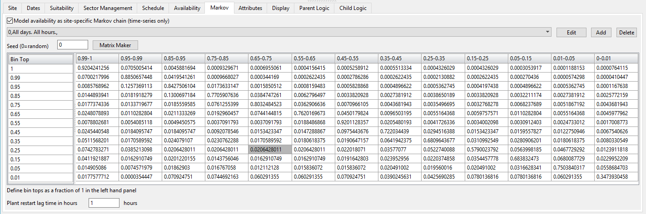Image resolution: width=646 pixels, height=214 pixels.
Task: Open the Matrix Maker tool
Action: point(115,45)
